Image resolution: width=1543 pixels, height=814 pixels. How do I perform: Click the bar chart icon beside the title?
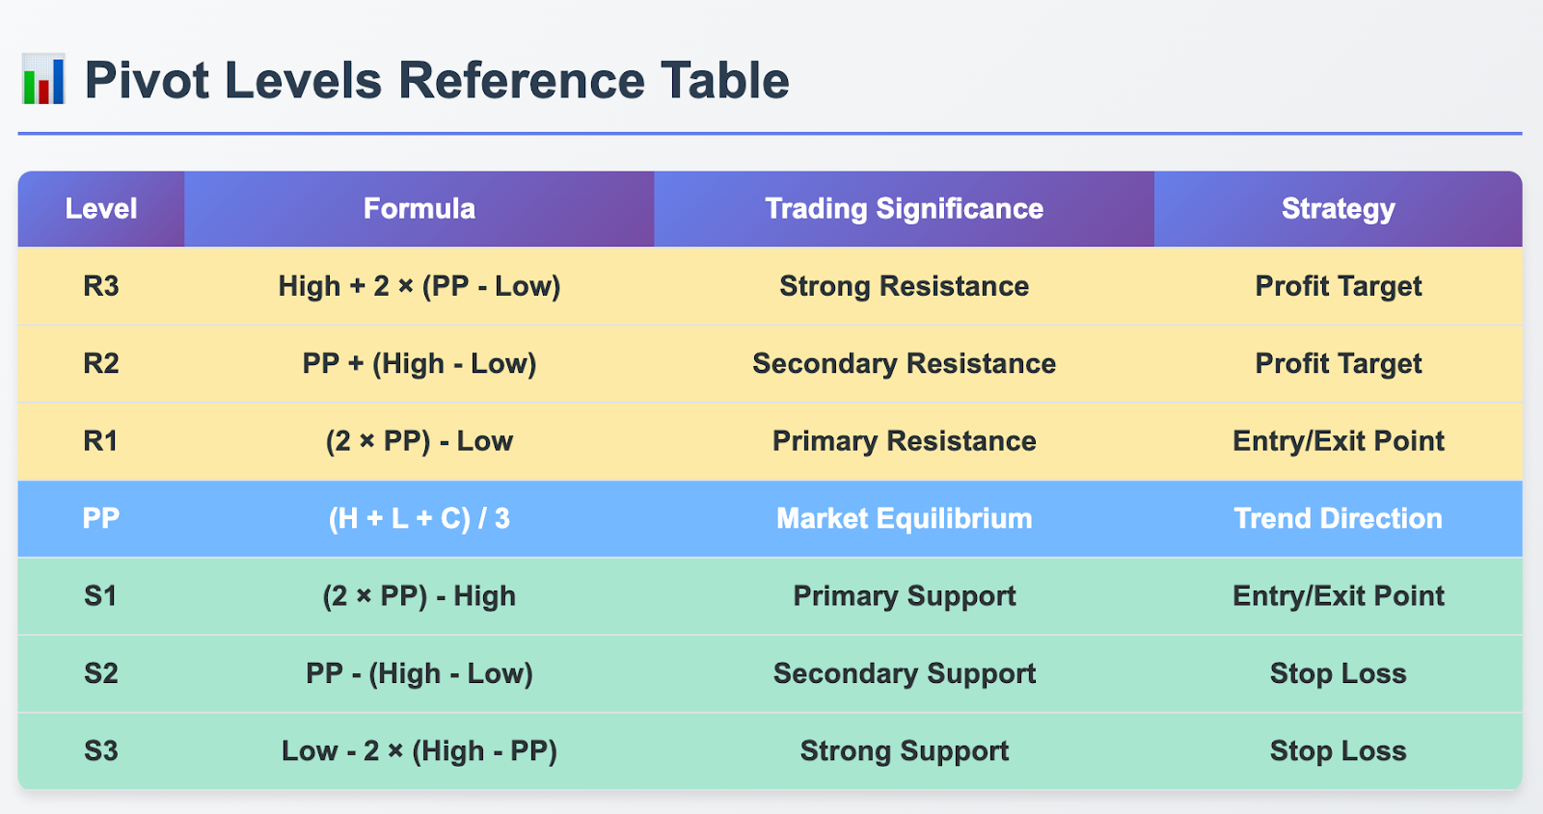(43, 79)
